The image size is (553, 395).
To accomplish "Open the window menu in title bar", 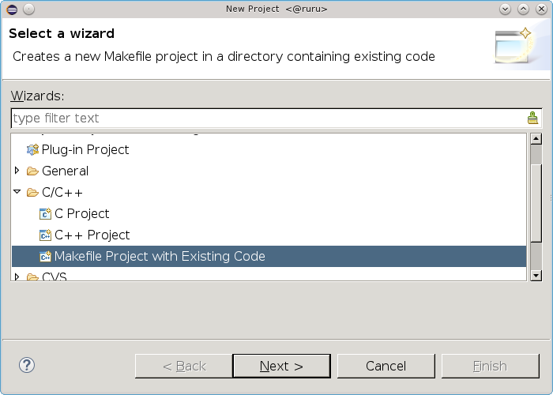I will pos(11,9).
